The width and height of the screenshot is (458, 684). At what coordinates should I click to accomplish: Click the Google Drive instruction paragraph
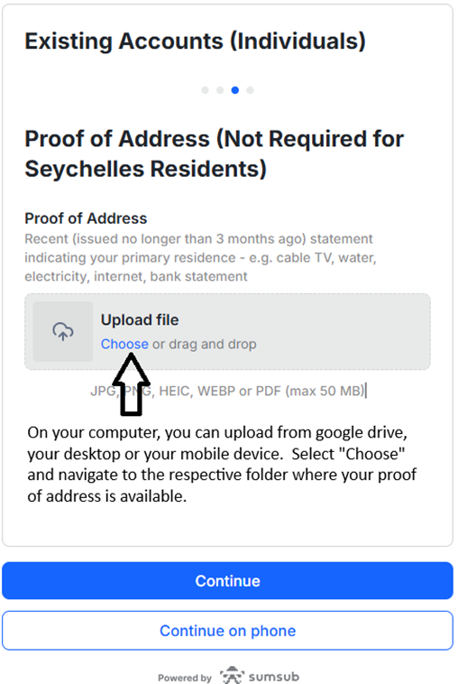click(x=222, y=464)
